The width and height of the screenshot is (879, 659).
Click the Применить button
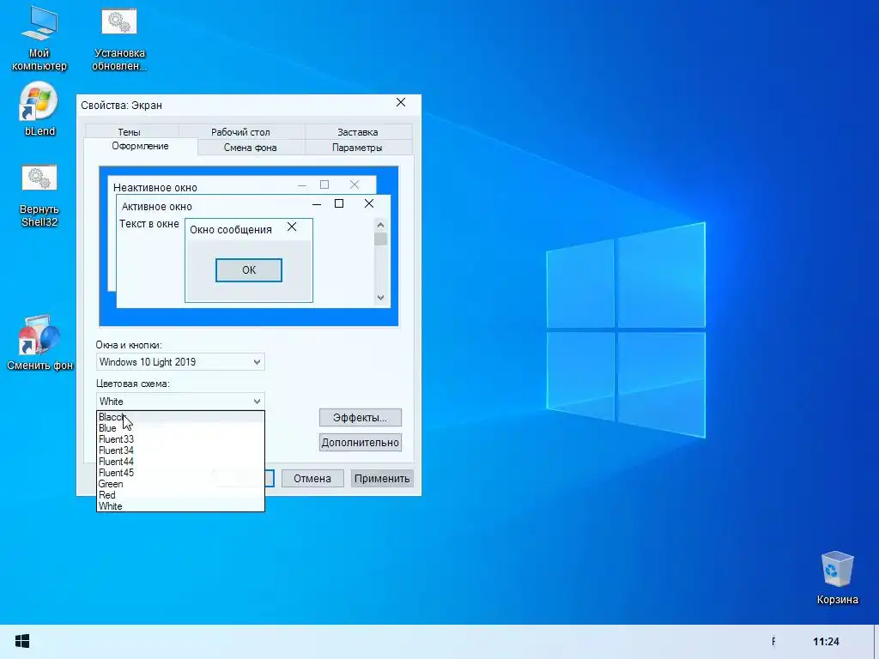tap(382, 479)
